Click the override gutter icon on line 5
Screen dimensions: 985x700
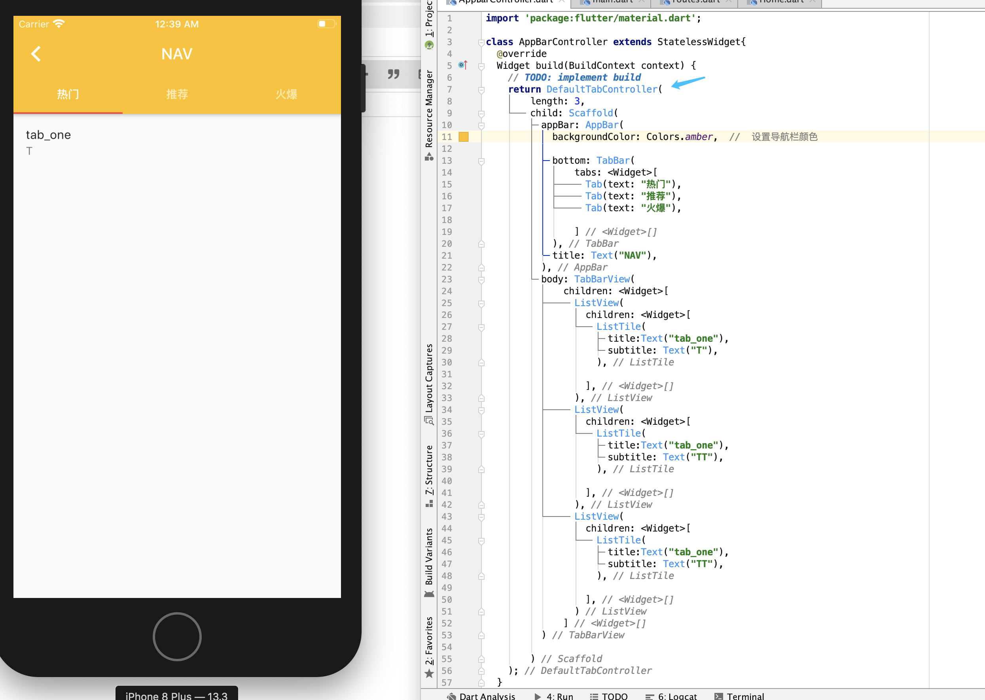click(x=462, y=65)
